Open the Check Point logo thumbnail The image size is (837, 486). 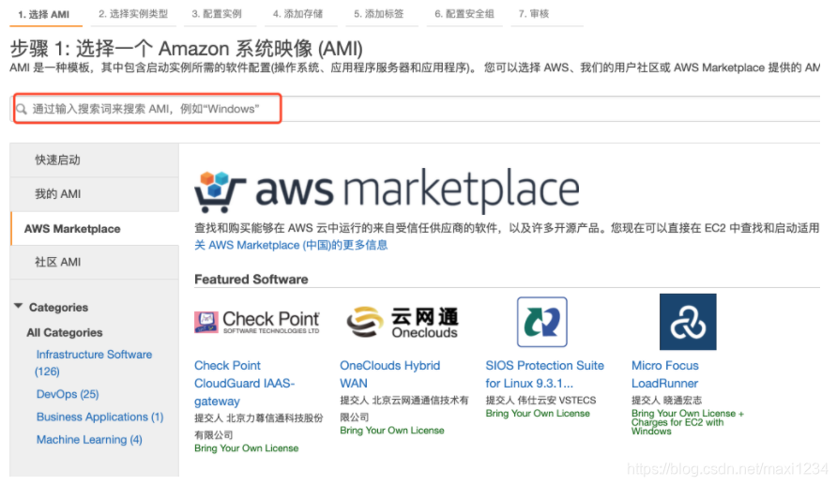[257, 322]
